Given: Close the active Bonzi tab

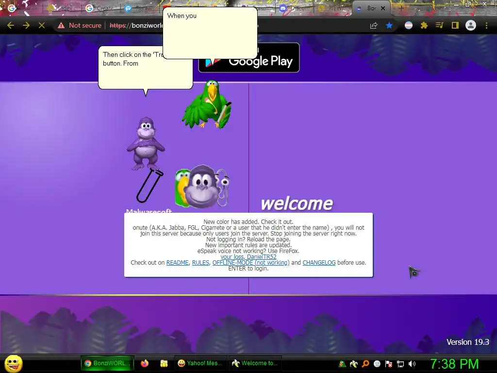Looking at the screenshot, I should pos(383,8).
